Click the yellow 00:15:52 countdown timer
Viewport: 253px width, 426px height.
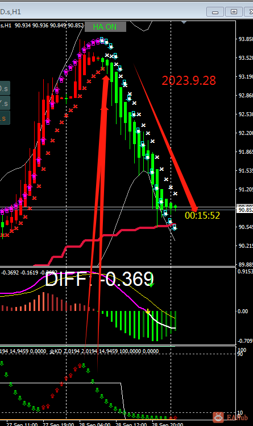[x=202, y=215]
